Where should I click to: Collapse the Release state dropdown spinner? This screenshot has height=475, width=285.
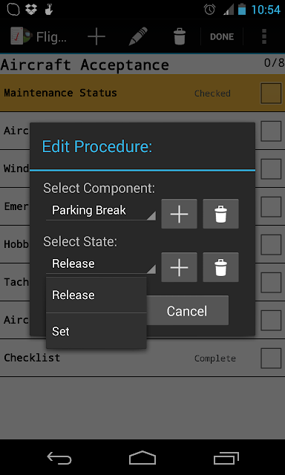(x=101, y=264)
